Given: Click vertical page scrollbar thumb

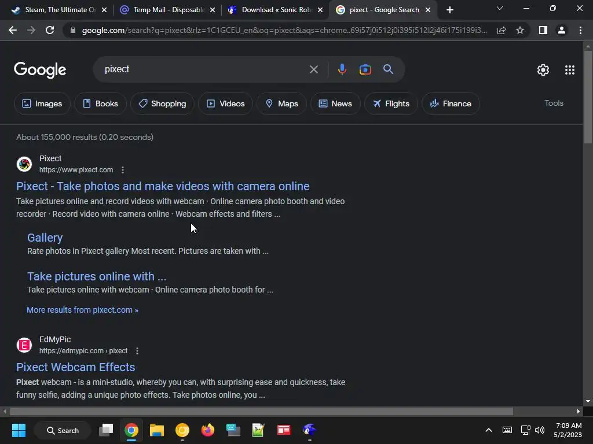Looking at the screenshot, I should 588,97.
